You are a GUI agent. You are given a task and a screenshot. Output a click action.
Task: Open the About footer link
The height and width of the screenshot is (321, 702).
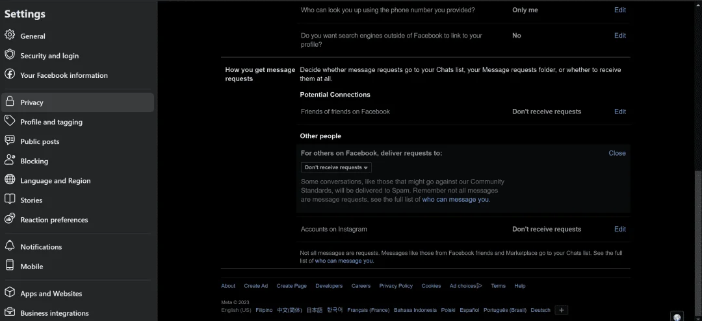point(228,286)
